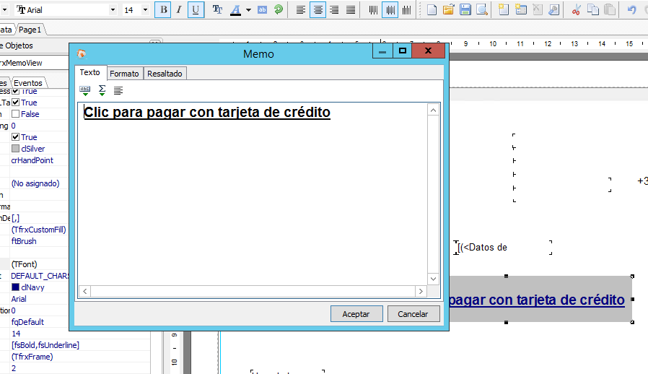Align text right in the toolbar
Image resolution: width=648 pixels, height=374 pixels.
(x=334, y=9)
